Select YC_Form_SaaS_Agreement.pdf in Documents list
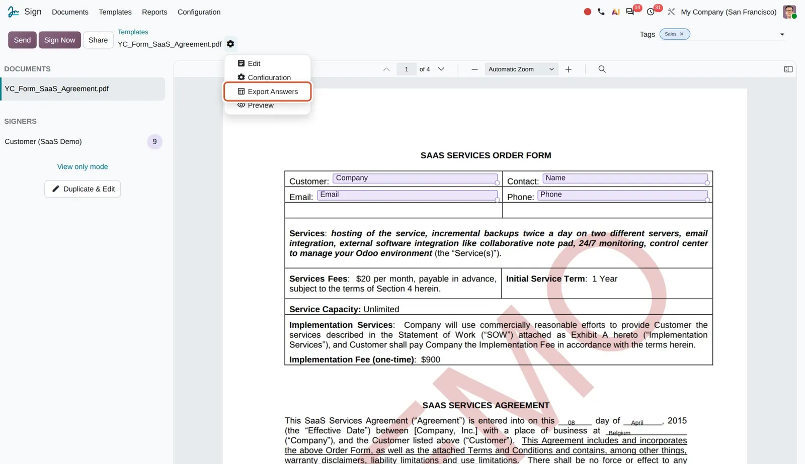Image resolution: width=805 pixels, height=464 pixels. click(83, 89)
